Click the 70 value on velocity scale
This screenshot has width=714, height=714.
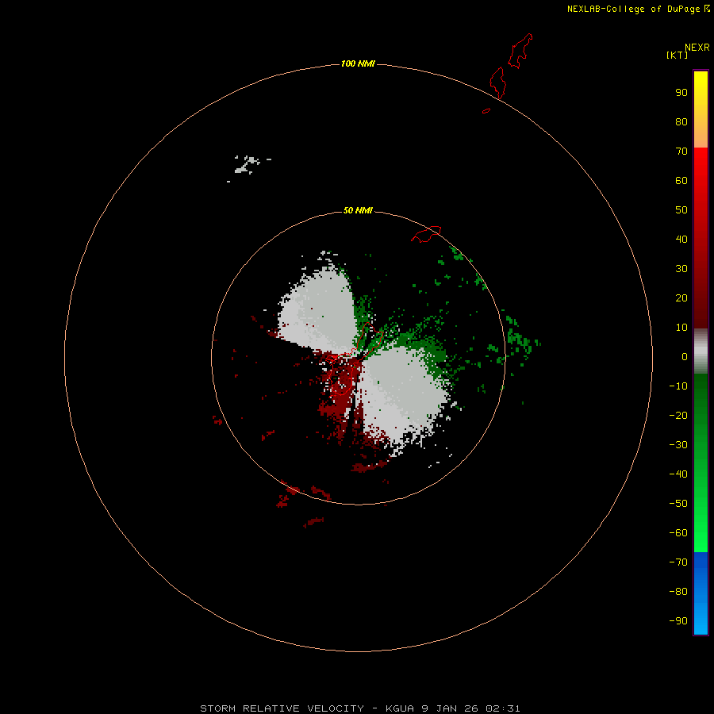click(x=681, y=152)
